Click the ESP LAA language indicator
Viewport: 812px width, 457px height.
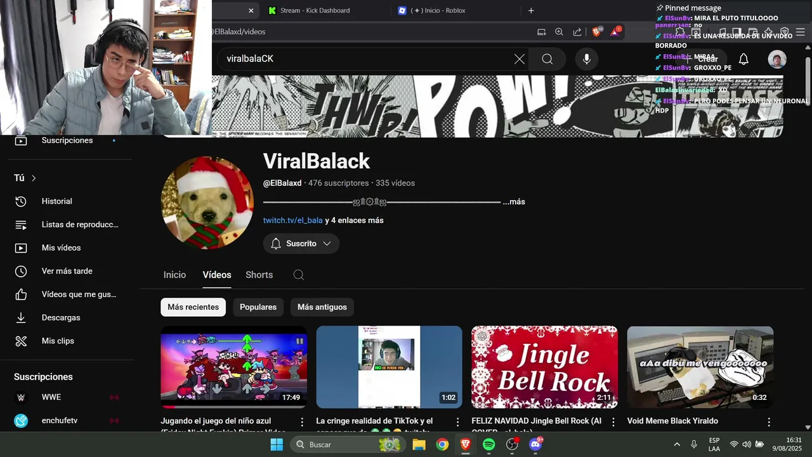[714, 444]
